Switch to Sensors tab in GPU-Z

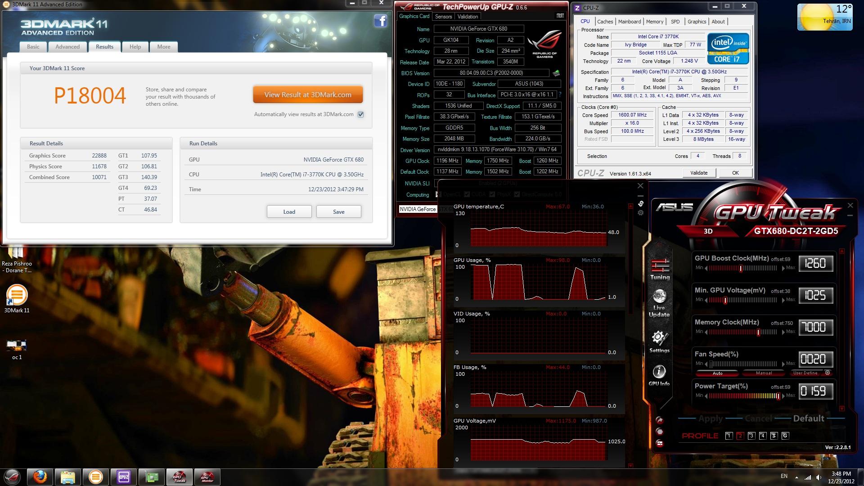pyautogui.click(x=443, y=17)
